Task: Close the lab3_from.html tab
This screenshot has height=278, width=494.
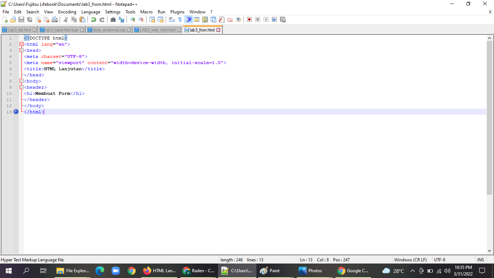Action: [x=218, y=30]
